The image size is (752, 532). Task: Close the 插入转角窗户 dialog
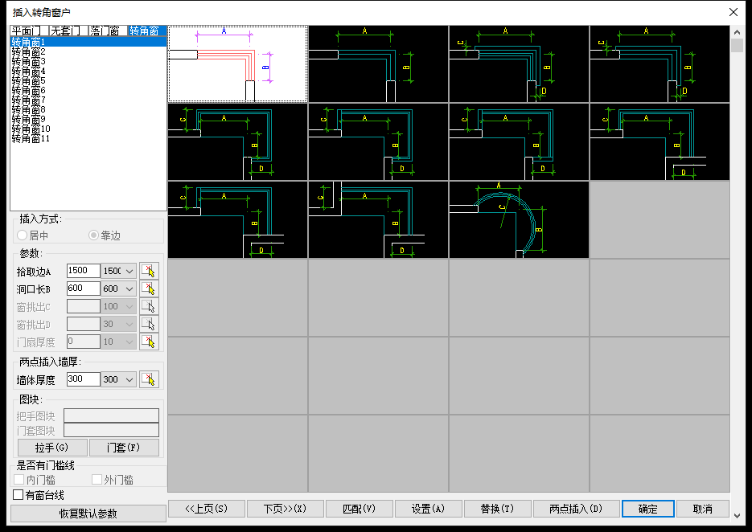[x=734, y=12]
